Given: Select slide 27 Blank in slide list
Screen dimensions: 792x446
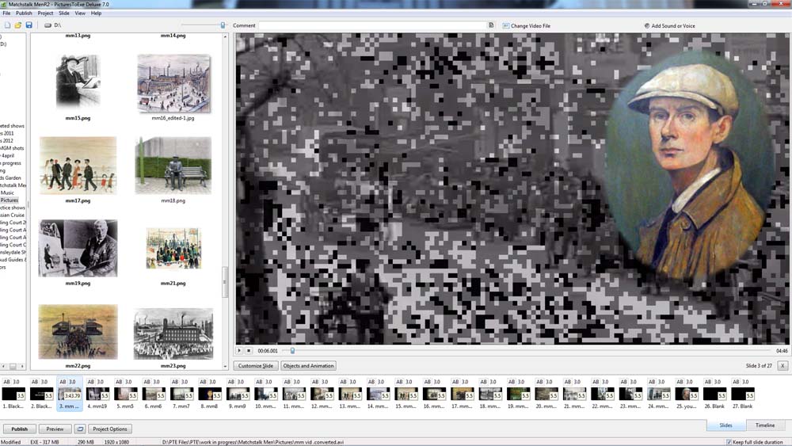Looking at the screenshot, I should pos(742,395).
